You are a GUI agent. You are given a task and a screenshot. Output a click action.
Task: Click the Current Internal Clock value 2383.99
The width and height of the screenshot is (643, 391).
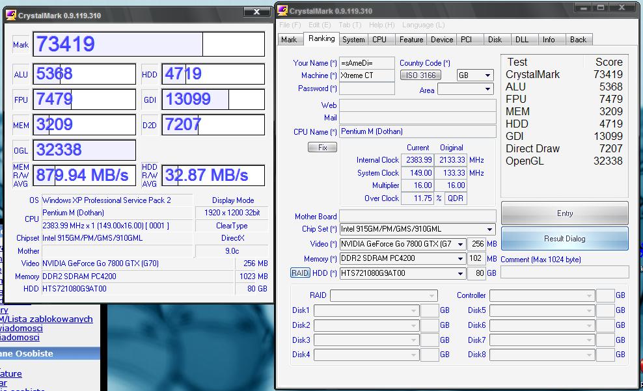(418, 160)
